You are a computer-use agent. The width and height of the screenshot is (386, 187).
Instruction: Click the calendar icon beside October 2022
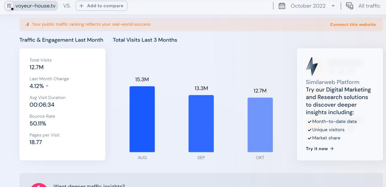coord(282,6)
